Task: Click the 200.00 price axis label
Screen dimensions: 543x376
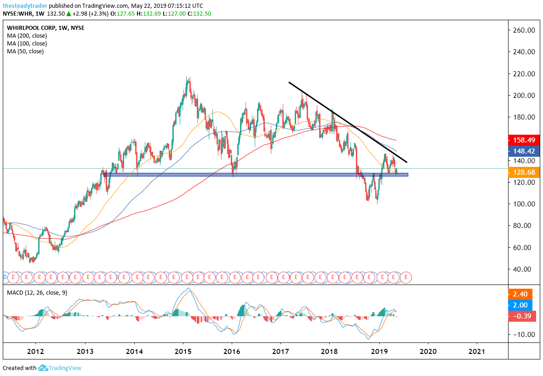Action: tap(524, 96)
